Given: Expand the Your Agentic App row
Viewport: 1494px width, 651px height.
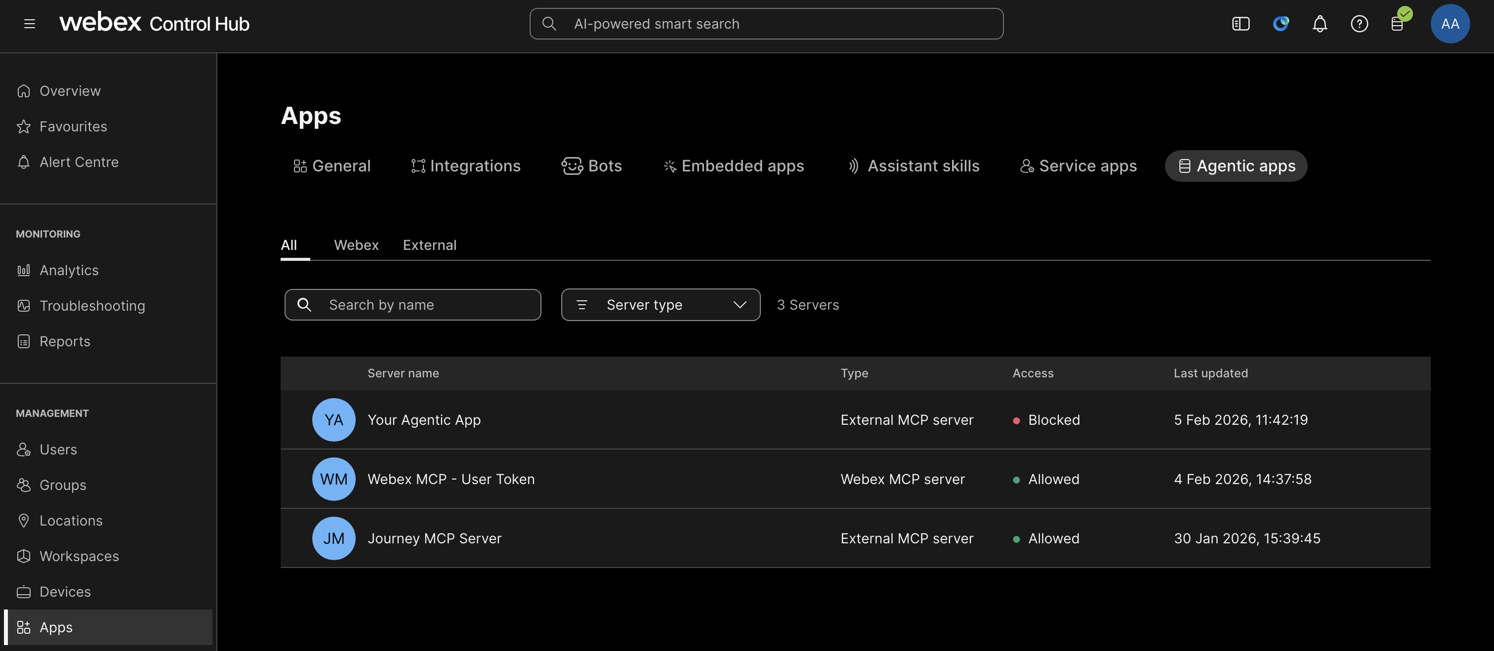Looking at the screenshot, I should 424,420.
